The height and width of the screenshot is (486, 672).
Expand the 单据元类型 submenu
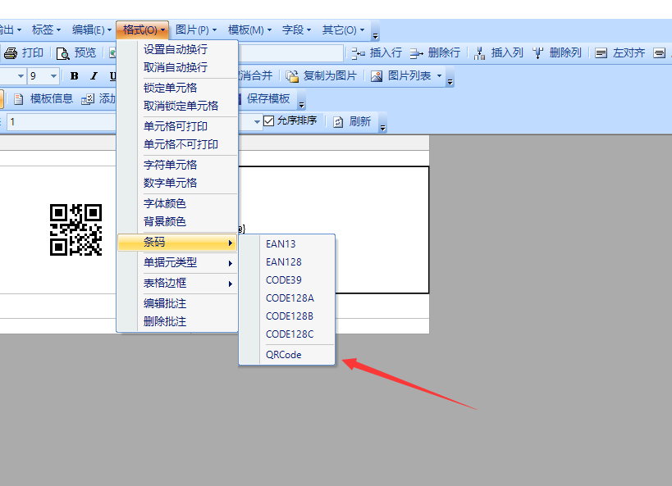tap(187, 263)
